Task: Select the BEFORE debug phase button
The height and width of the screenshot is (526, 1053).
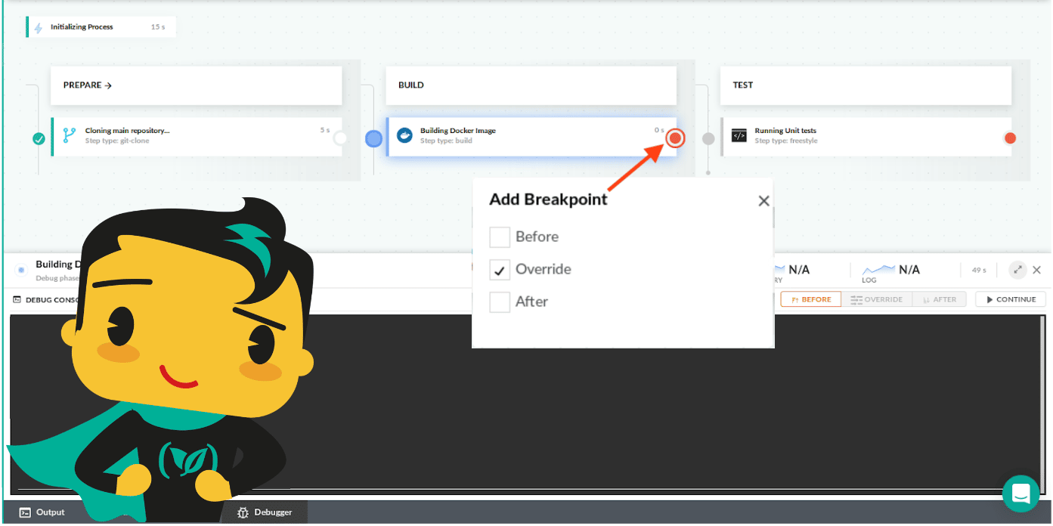Action: (x=810, y=299)
